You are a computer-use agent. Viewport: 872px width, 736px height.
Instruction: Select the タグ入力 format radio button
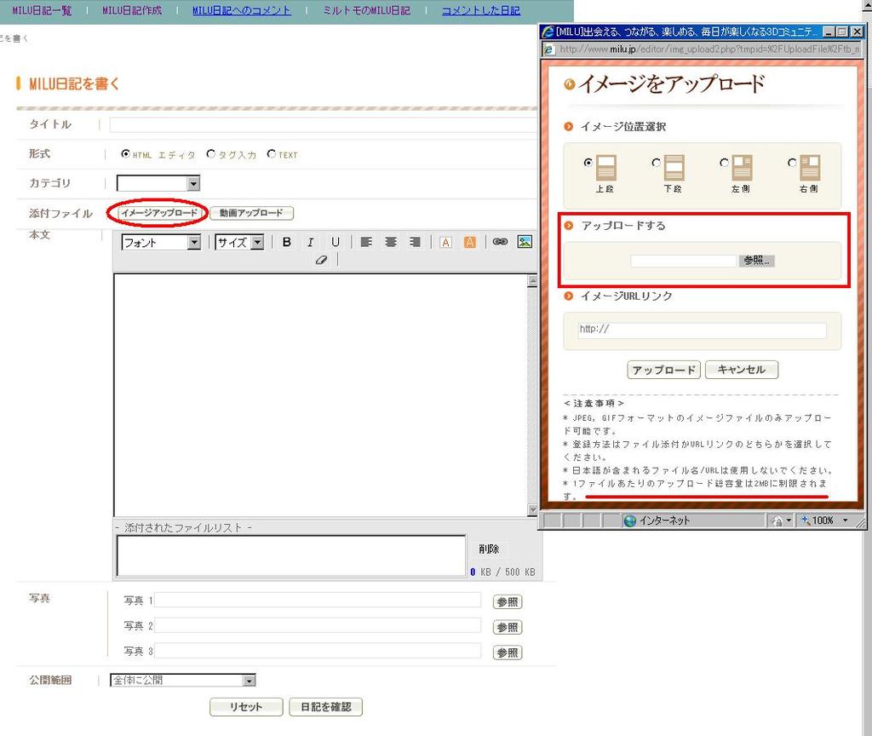(211, 154)
